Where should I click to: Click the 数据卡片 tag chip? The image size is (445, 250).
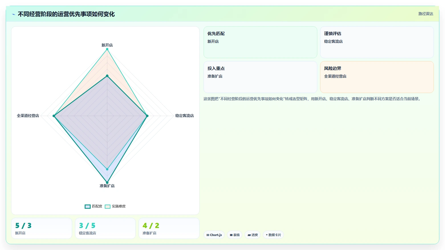click(273, 235)
